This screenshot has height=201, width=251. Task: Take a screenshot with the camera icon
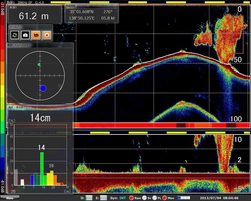pyautogui.click(x=25, y=35)
